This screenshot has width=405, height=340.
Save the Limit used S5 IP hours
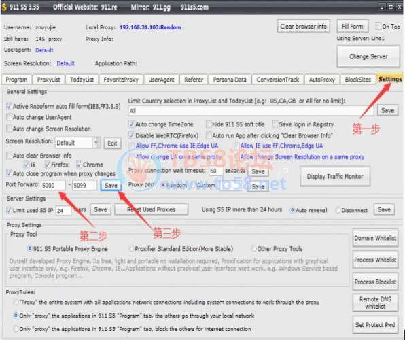coord(101,209)
